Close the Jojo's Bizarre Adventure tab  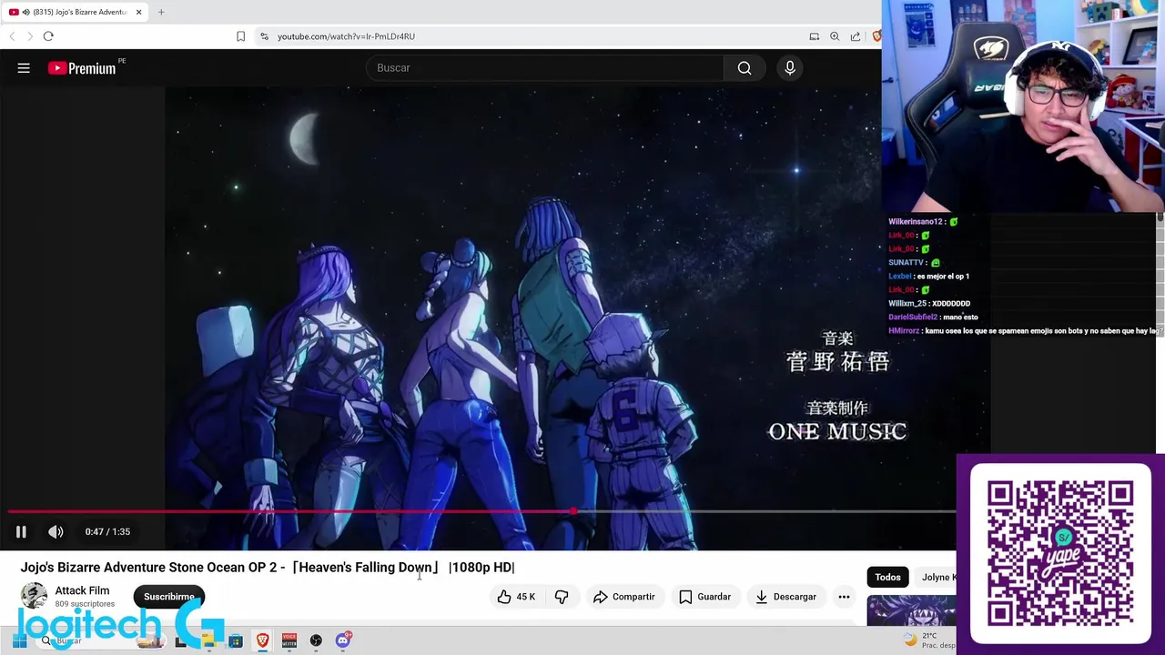pos(139,12)
